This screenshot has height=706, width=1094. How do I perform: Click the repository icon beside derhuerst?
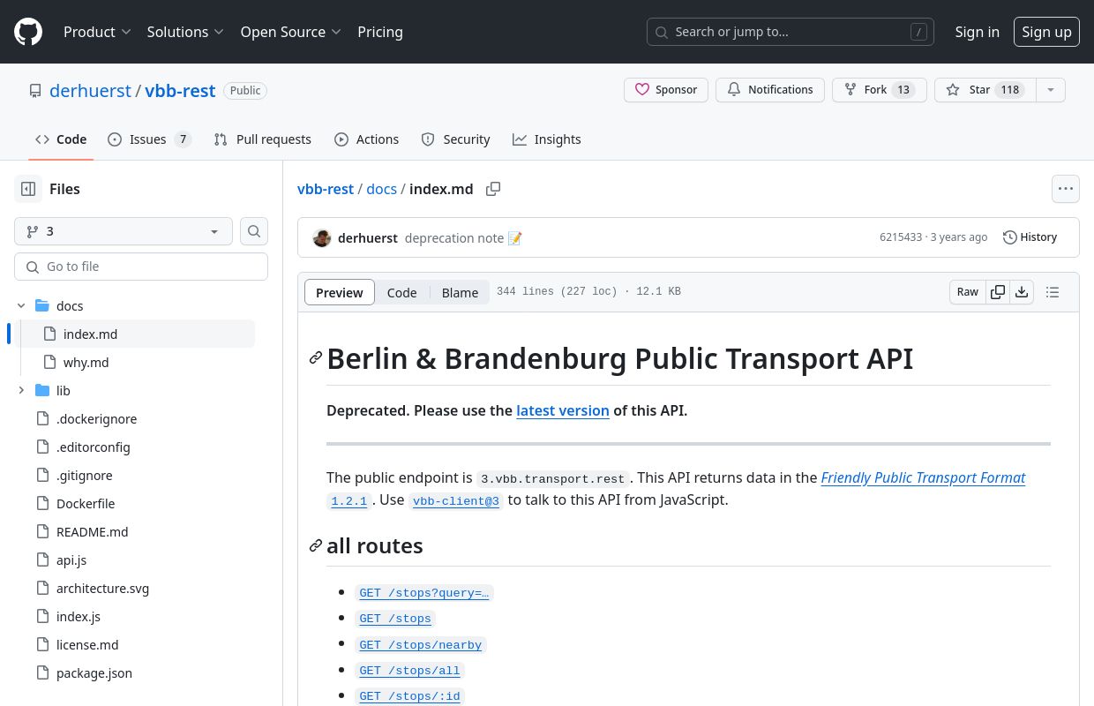(x=35, y=90)
